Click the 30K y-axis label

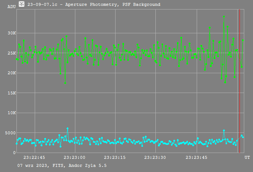point(12,33)
